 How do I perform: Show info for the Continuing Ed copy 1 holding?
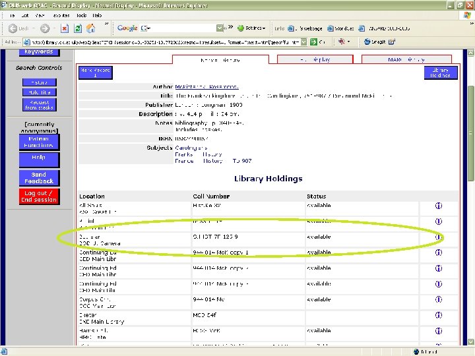[438, 252]
